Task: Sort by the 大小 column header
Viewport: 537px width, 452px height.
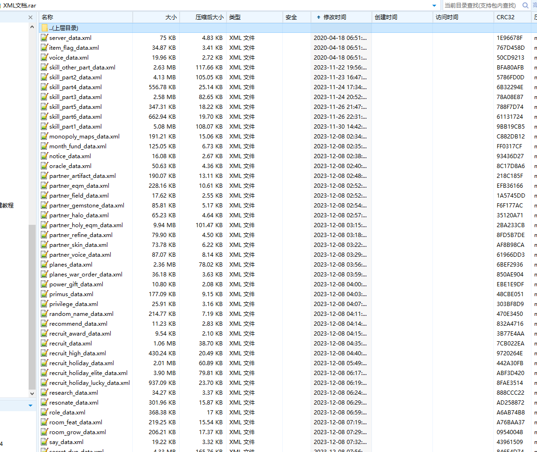Action: coord(156,17)
